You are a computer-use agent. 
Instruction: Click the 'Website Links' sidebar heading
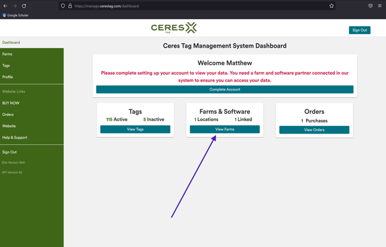point(13,92)
